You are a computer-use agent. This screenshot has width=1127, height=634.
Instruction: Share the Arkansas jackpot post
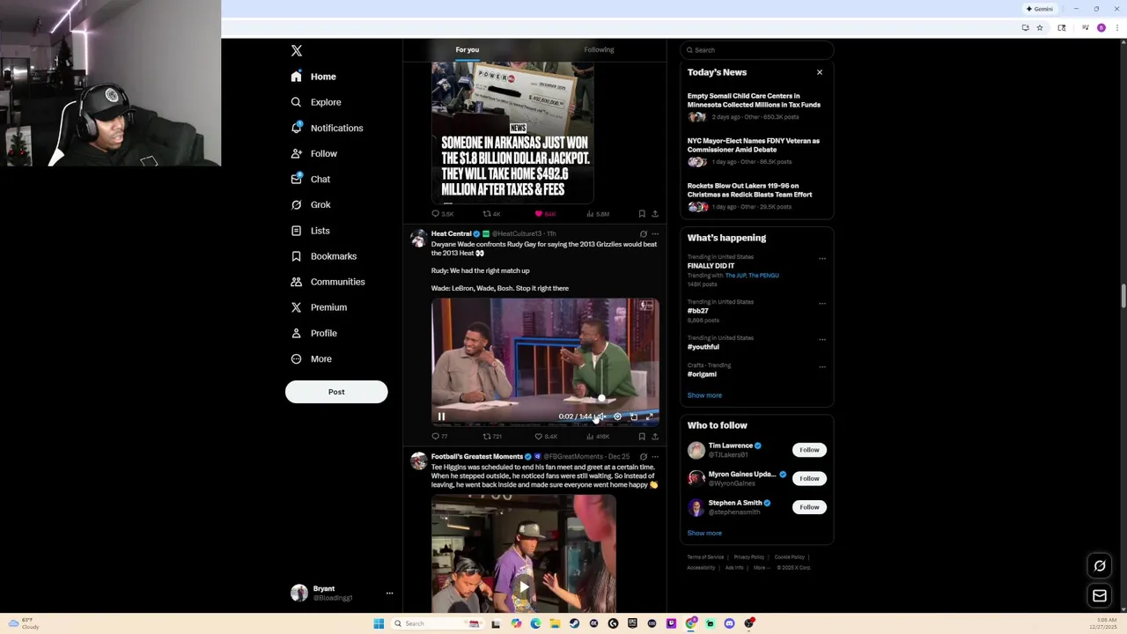[654, 214]
